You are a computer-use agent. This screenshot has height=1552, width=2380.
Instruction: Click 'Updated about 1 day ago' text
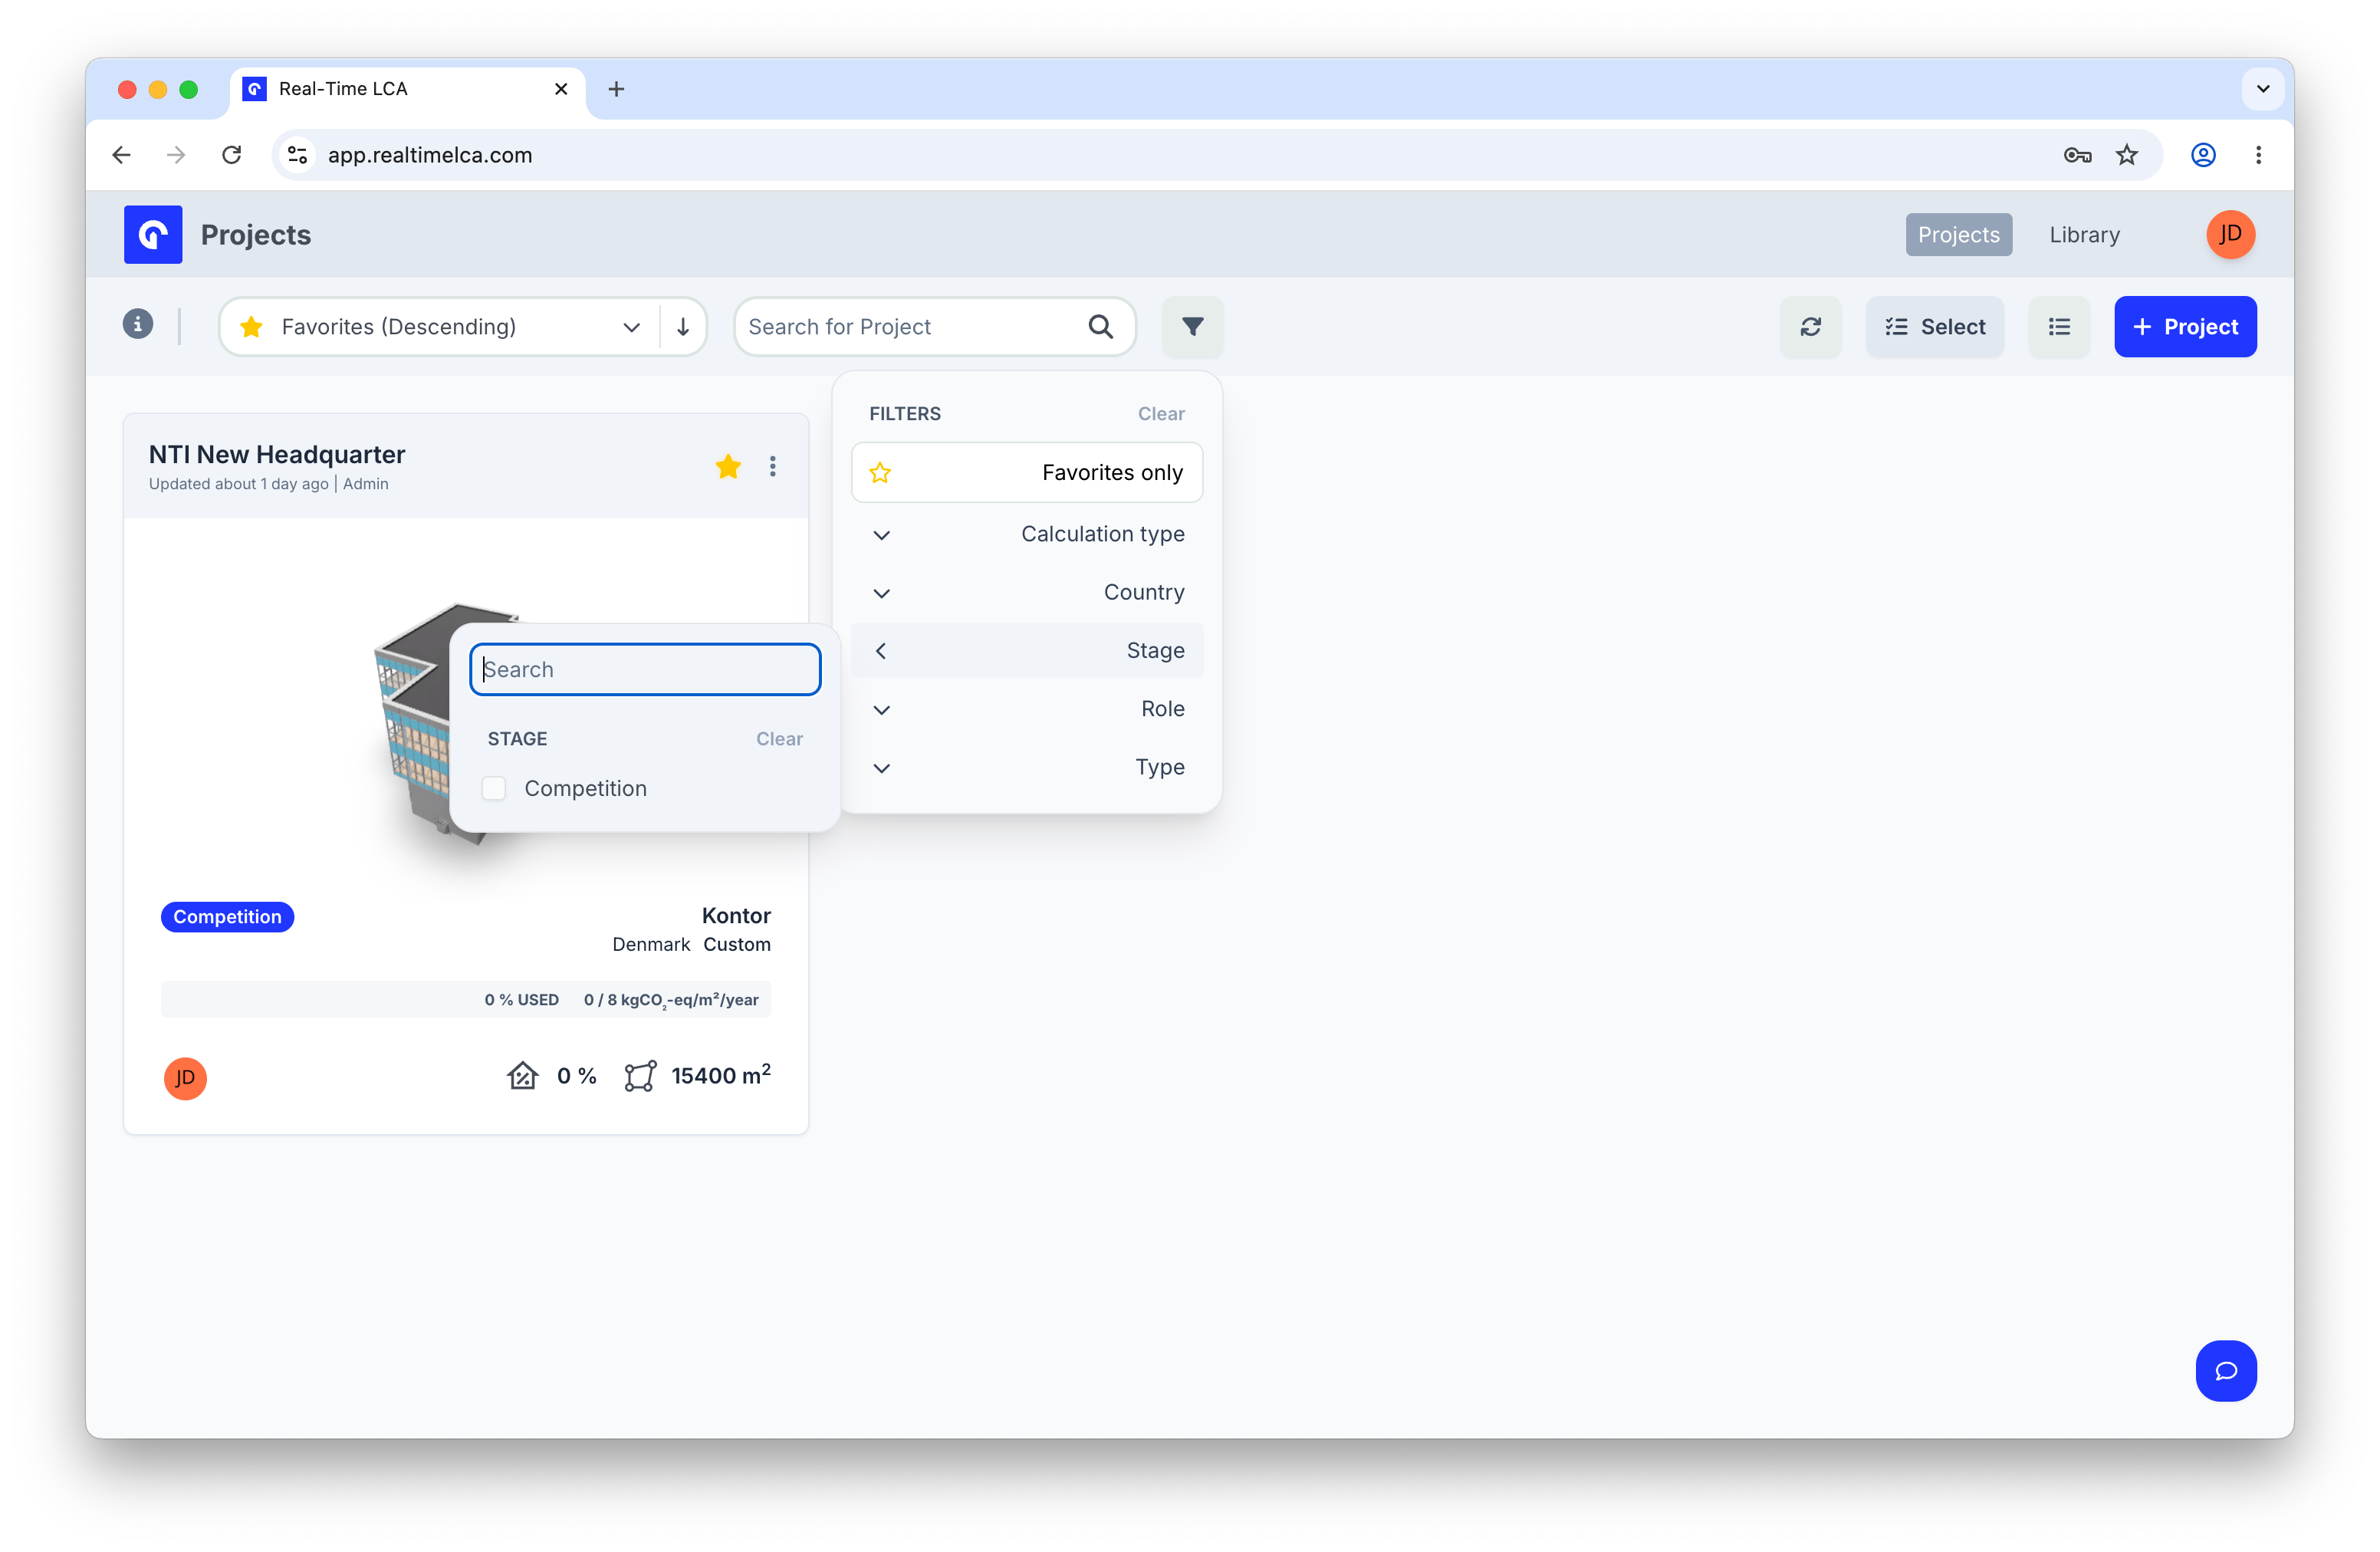tap(238, 484)
